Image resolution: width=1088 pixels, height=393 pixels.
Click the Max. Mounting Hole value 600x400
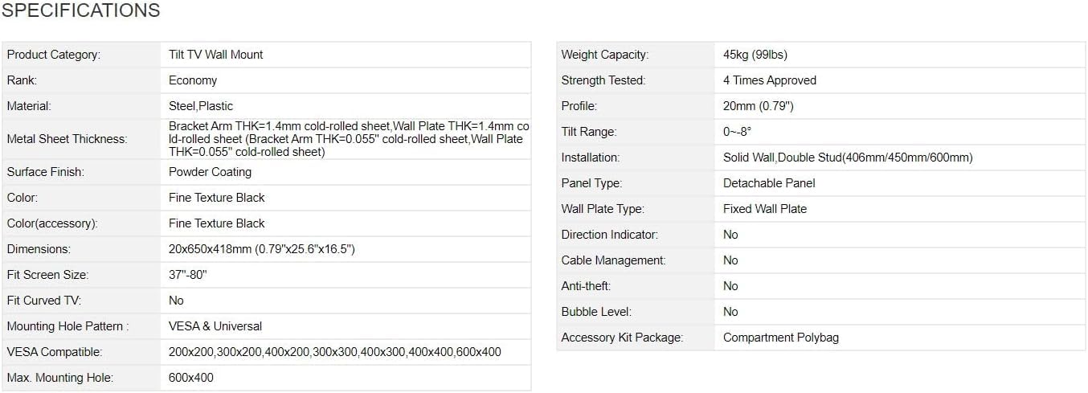click(x=191, y=378)
